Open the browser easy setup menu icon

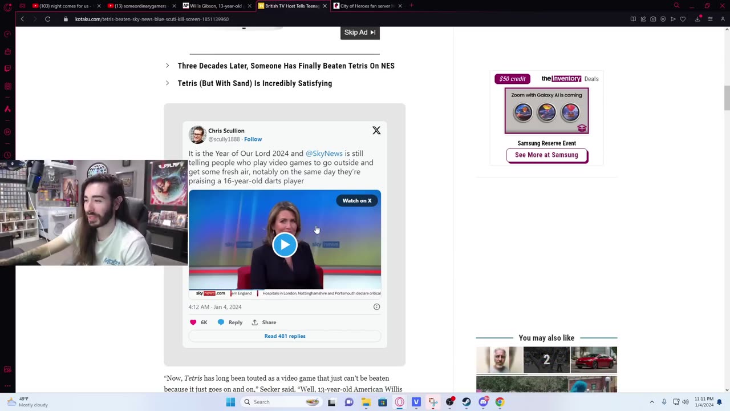click(710, 19)
